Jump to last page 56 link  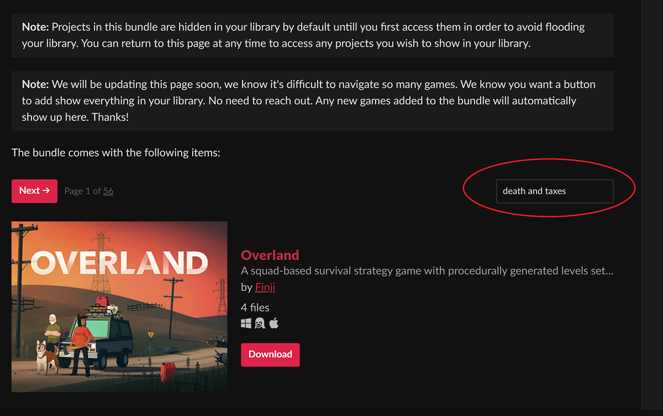coord(108,191)
